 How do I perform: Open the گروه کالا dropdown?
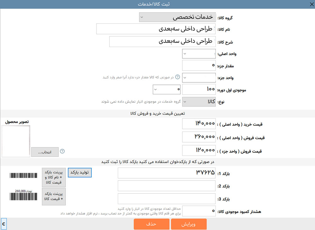point(177,17)
